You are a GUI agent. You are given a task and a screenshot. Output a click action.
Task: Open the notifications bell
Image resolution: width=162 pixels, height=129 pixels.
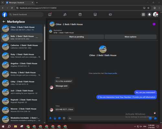coord(149,15)
